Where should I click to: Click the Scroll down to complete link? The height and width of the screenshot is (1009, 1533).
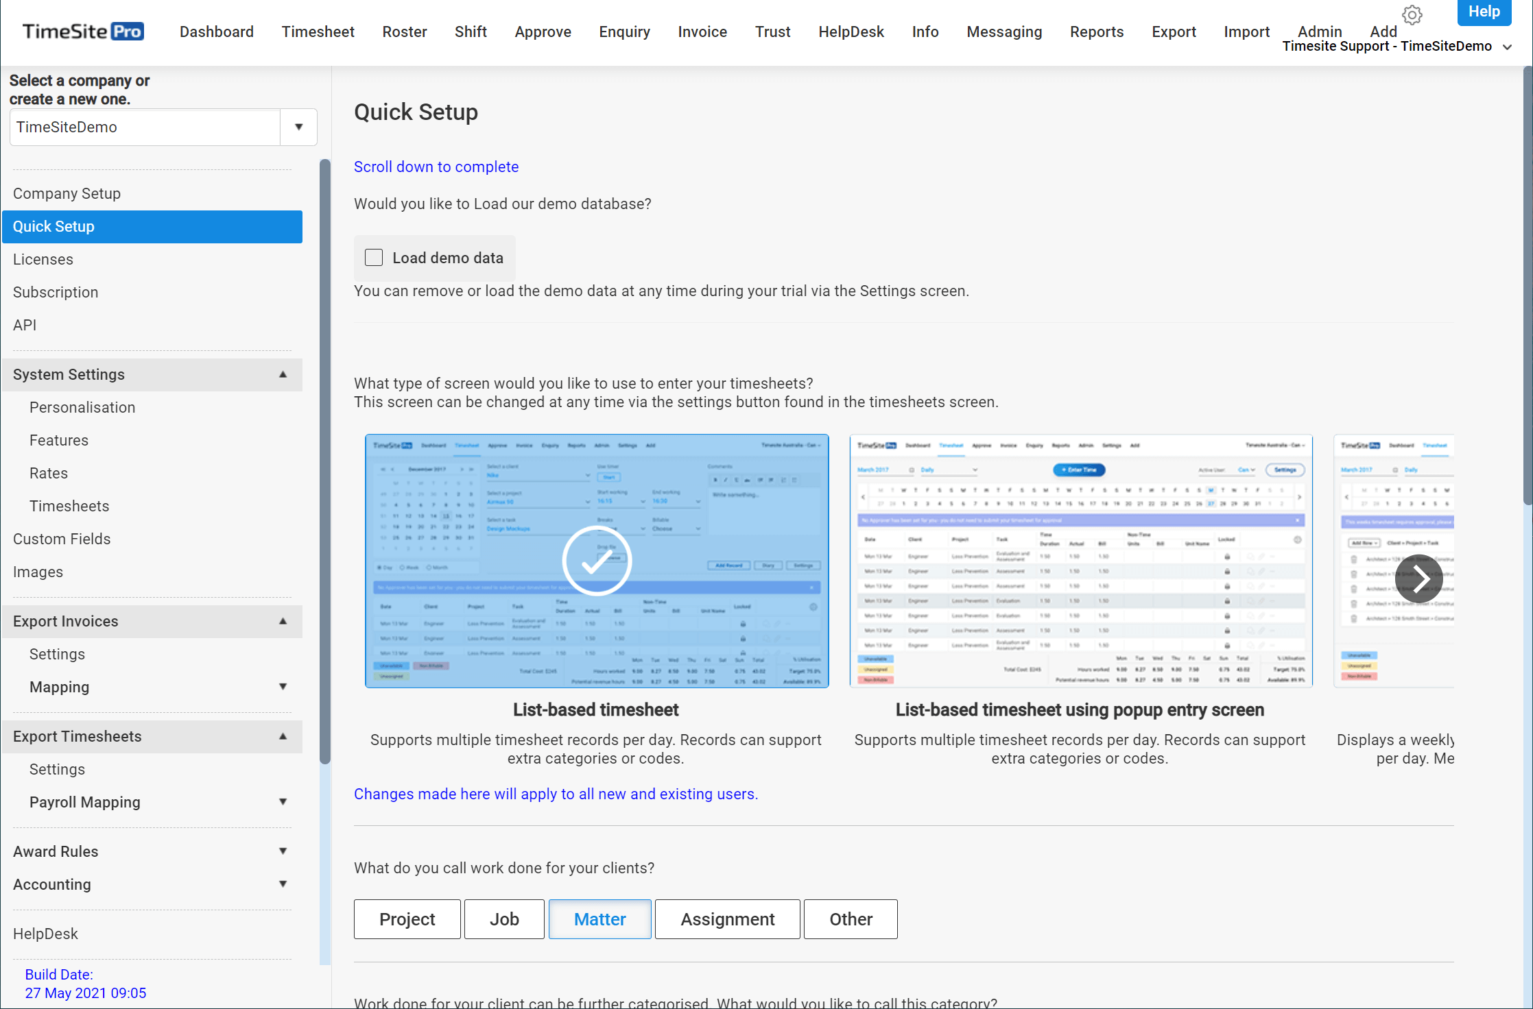tap(436, 167)
